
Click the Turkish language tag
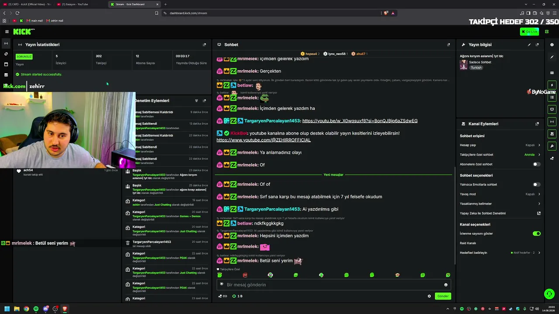click(x=476, y=68)
